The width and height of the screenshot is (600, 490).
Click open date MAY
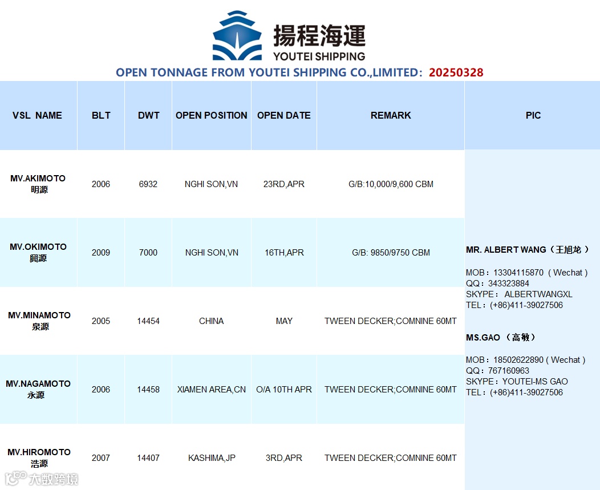point(284,321)
